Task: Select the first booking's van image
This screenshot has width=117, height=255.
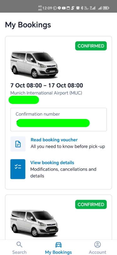Action: (x=35, y=65)
